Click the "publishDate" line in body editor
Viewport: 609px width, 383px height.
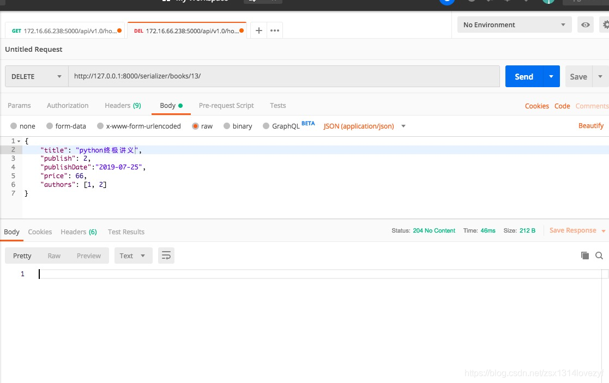point(93,167)
